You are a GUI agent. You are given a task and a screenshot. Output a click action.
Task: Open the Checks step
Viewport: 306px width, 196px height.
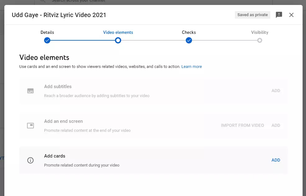pyautogui.click(x=189, y=32)
